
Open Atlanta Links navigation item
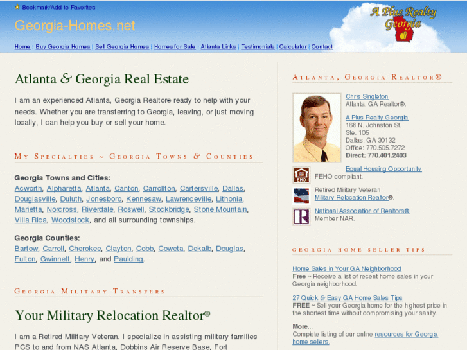click(x=218, y=46)
